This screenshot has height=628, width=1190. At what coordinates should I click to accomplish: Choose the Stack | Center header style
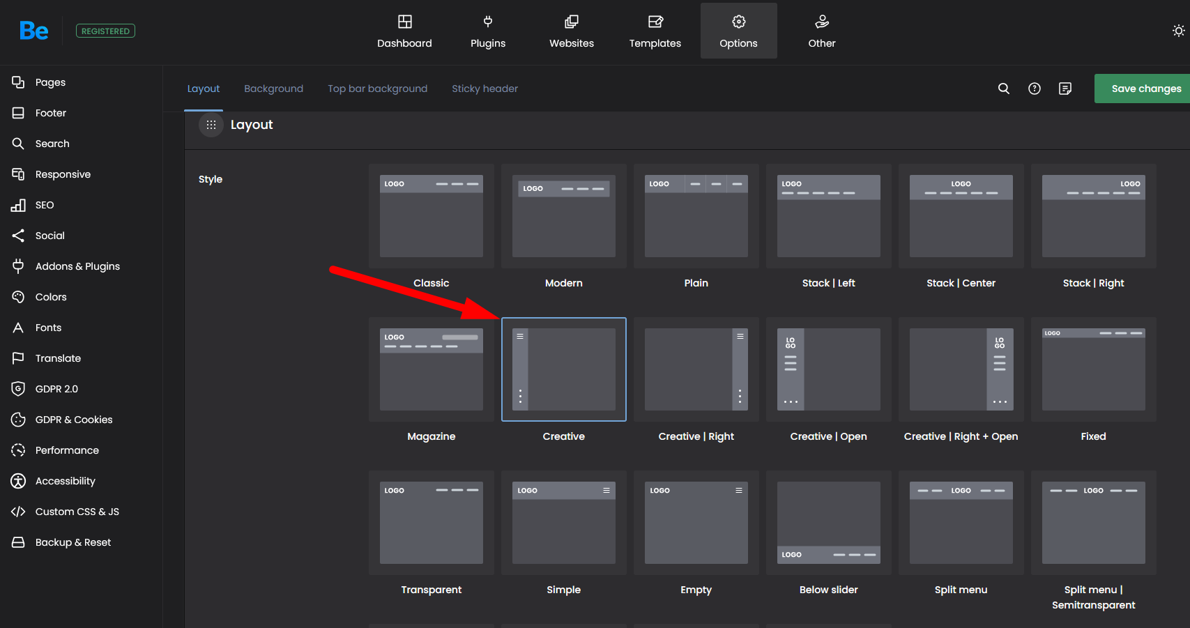(x=961, y=216)
